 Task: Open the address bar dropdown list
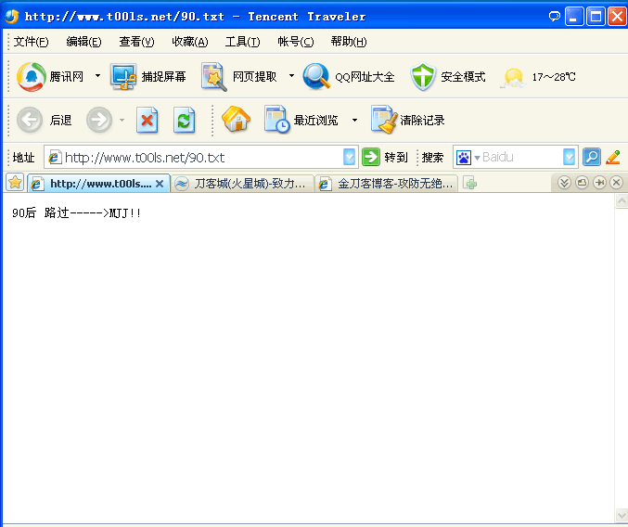(349, 157)
